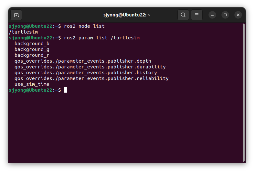Close the terminal window
This screenshot has height=172, width=254.
(238, 15)
